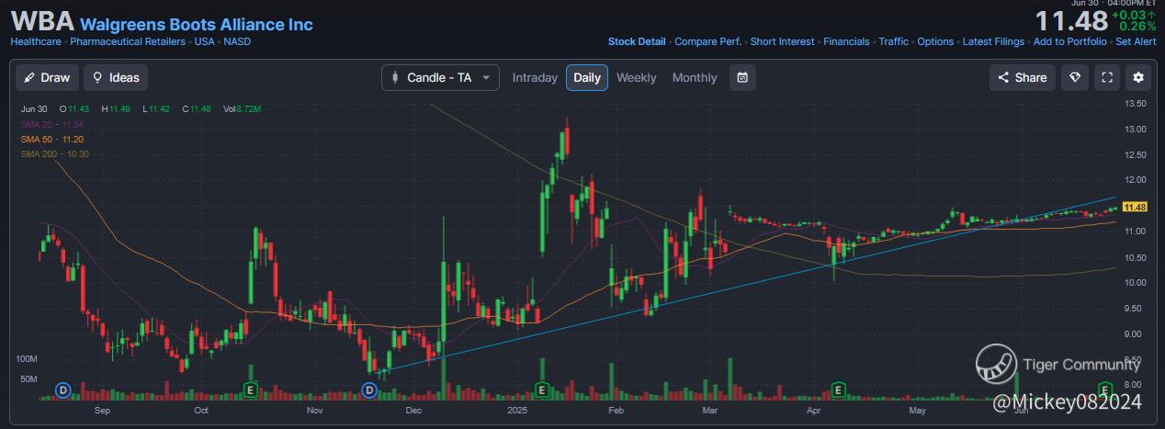The height and width of the screenshot is (429, 1165).
Task: Open the Stock Detail link
Action: click(x=637, y=41)
